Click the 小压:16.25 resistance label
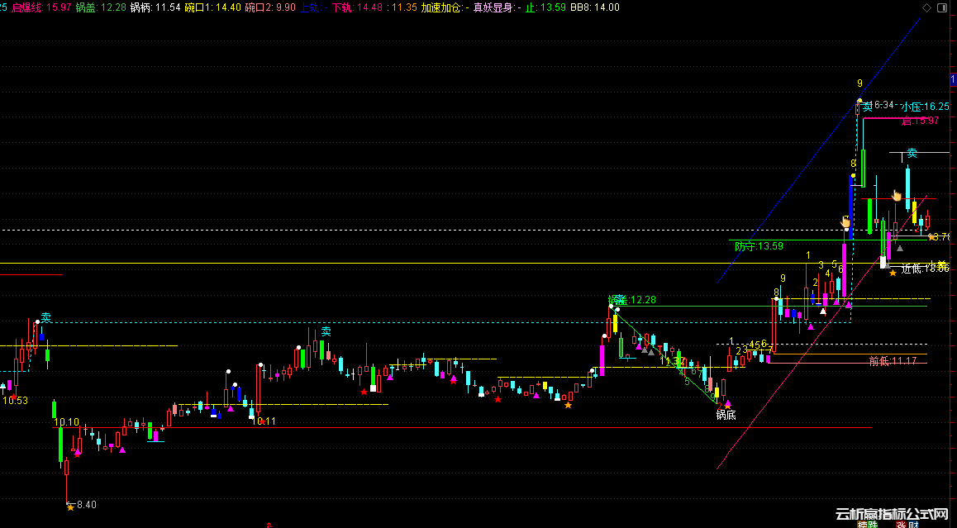Screen dimensions: 957x528 click(x=925, y=107)
